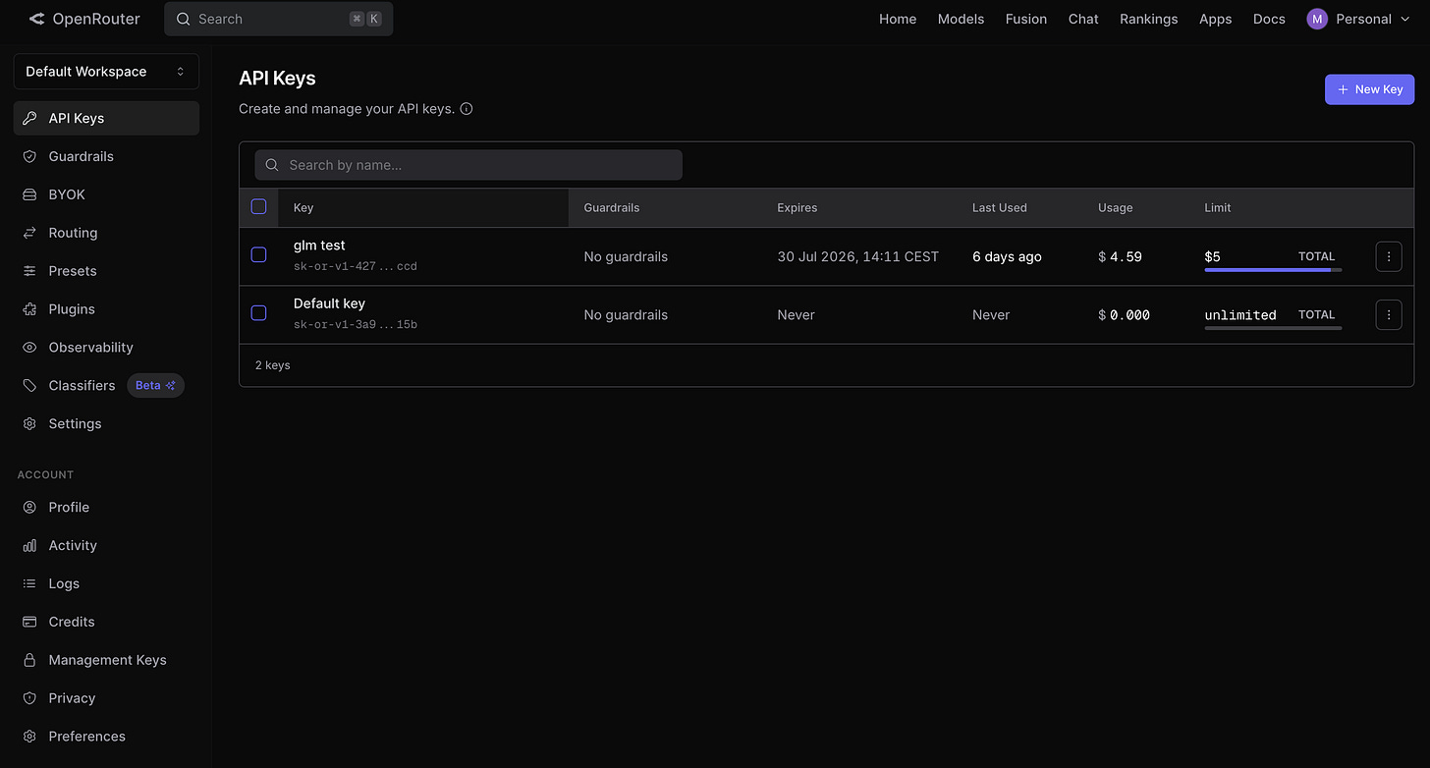Click the Beta badge next to Classifiers

pos(155,386)
